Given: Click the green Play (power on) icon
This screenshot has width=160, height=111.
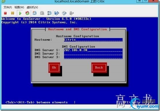Looking at the screenshot, I should [x=20, y=13].
